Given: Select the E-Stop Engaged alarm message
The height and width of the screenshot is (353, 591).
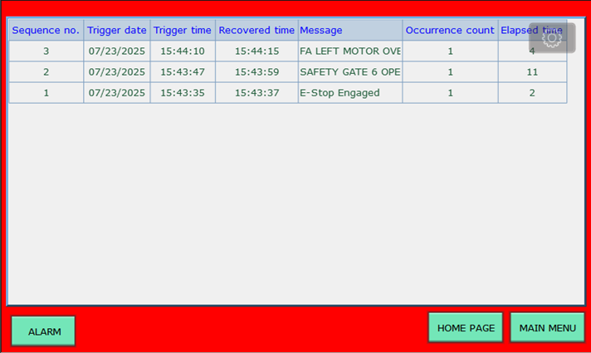Looking at the screenshot, I should pyautogui.click(x=339, y=93).
